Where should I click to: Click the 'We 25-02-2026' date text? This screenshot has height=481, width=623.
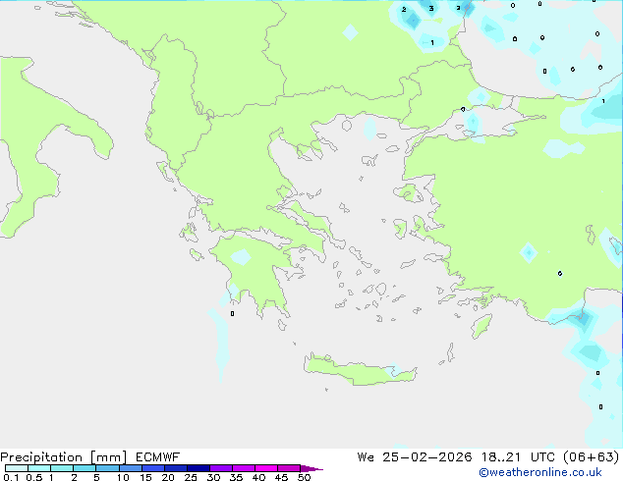tap(415, 457)
